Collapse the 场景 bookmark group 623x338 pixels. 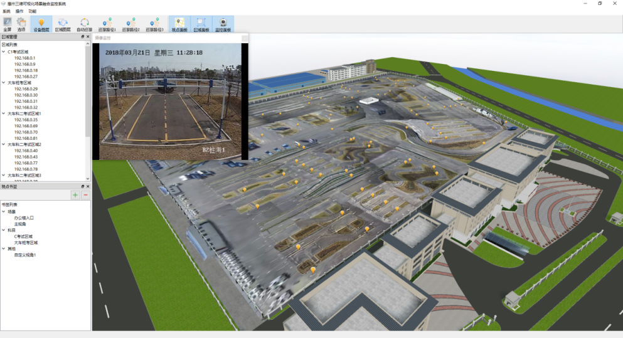coord(4,211)
